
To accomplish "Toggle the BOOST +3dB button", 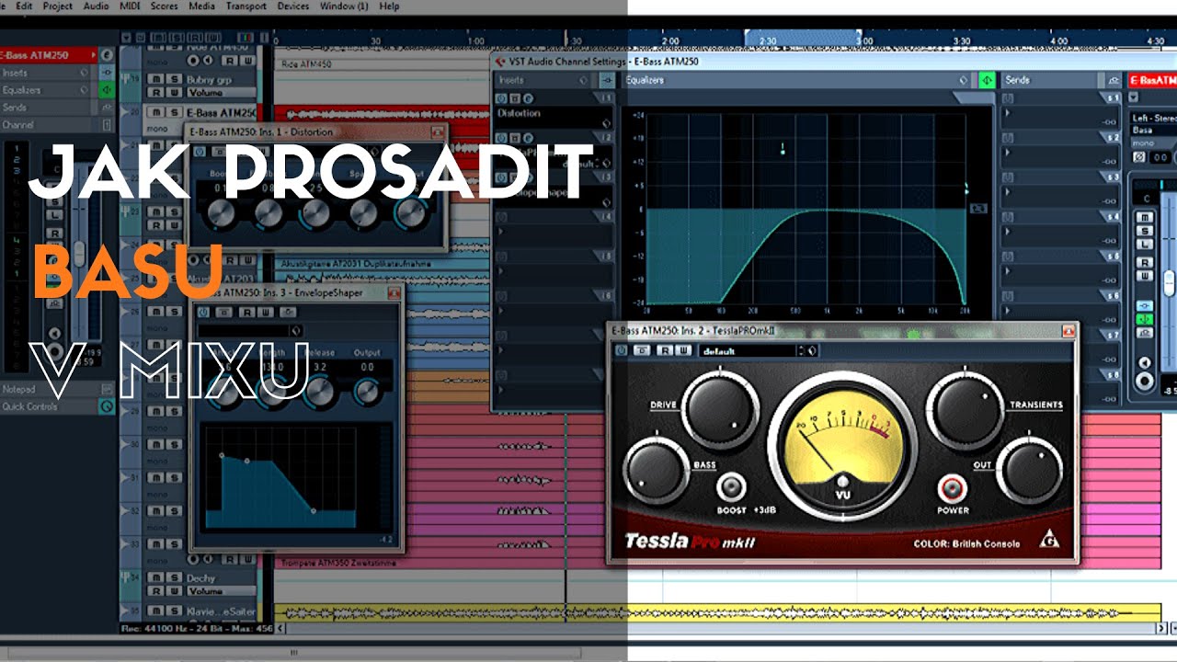I will tap(731, 487).
